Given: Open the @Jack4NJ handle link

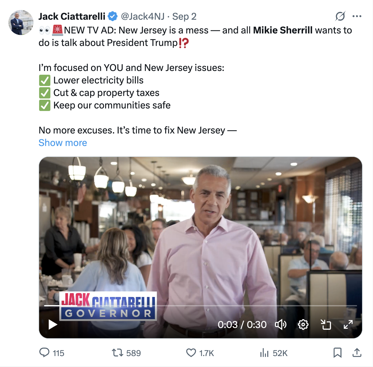Looking at the screenshot, I should pyautogui.click(x=143, y=16).
